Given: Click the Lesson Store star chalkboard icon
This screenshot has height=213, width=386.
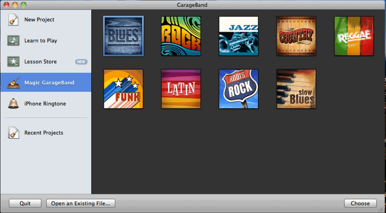Looking at the screenshot, I should click(13, 62).
